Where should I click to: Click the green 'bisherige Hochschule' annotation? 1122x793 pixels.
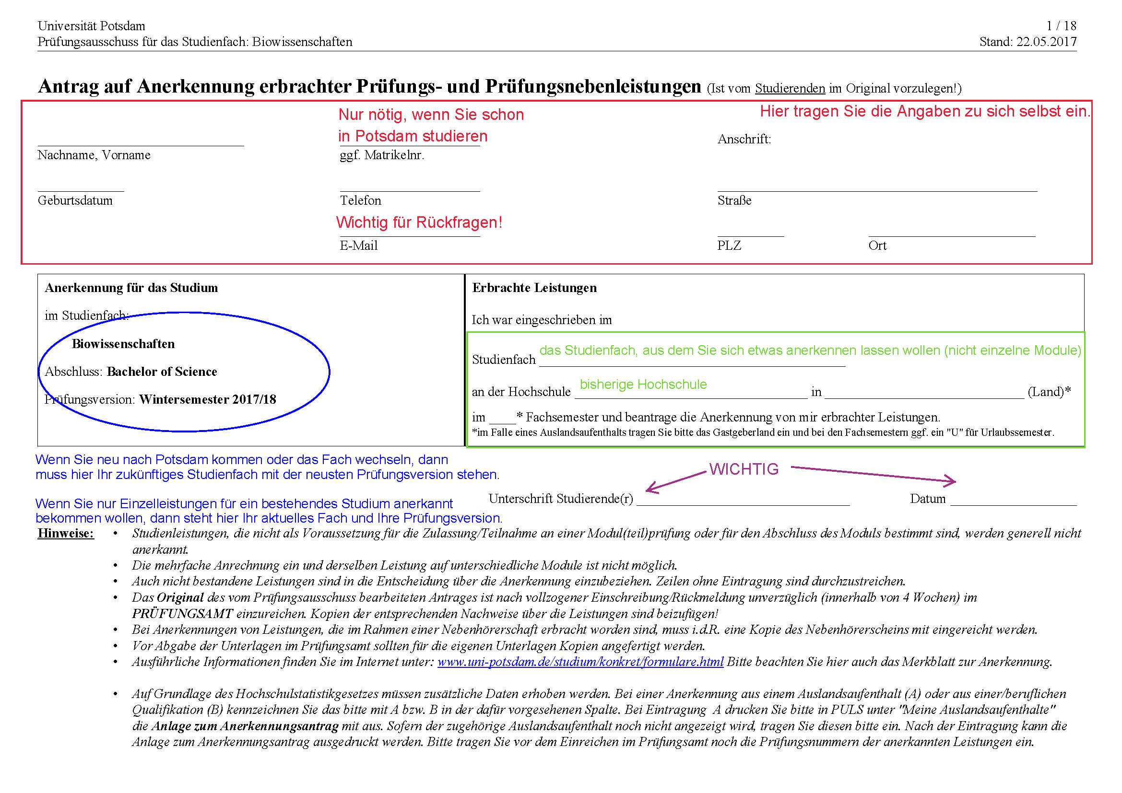[x=643, y=385]
